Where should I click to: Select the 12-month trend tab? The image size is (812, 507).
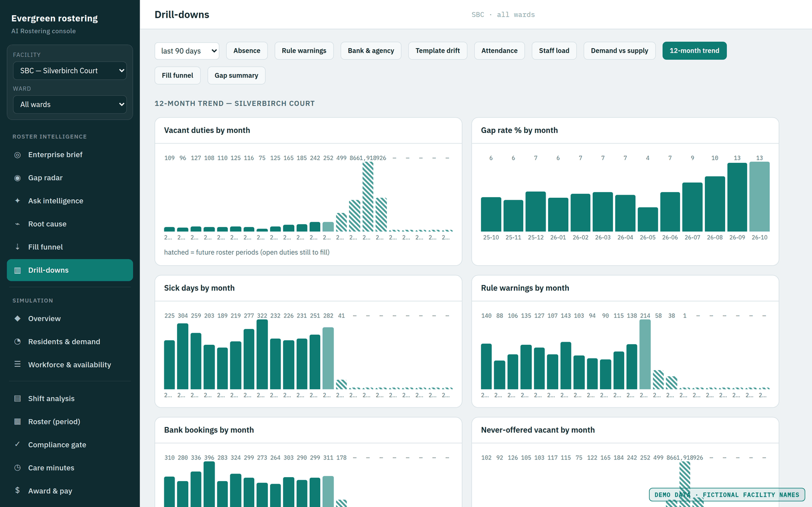click(x=694, y=51)
